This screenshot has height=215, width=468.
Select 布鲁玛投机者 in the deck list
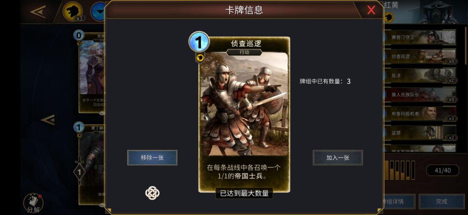(419, 114)
